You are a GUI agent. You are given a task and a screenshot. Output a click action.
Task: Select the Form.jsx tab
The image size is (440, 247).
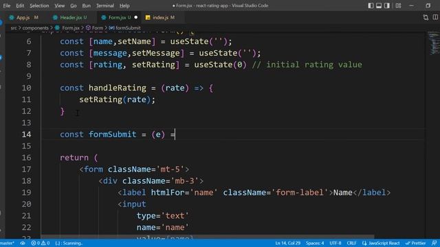119,17
